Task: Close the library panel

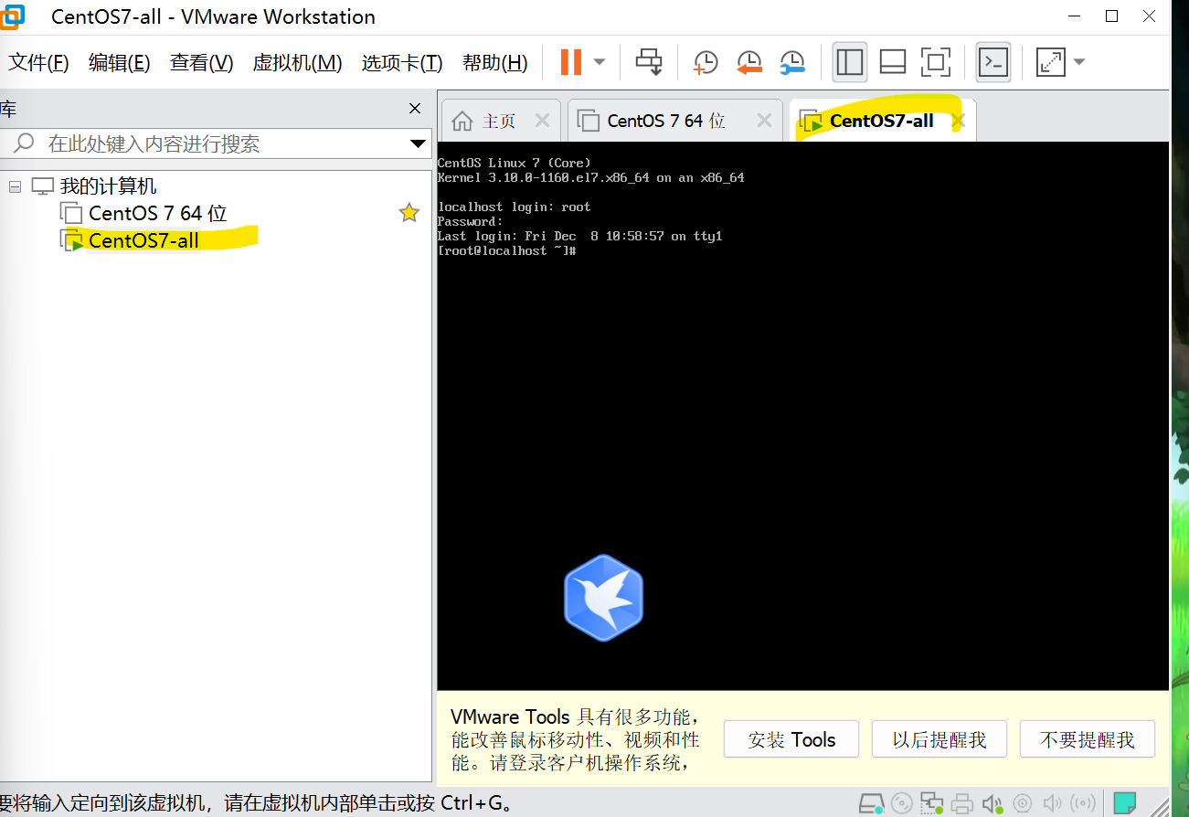Action: point(415,109)
